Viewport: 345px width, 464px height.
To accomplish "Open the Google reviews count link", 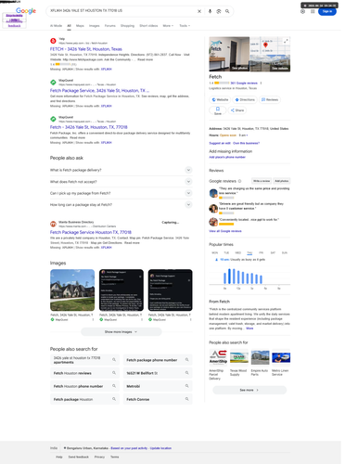I will click(x=244, y=83).
